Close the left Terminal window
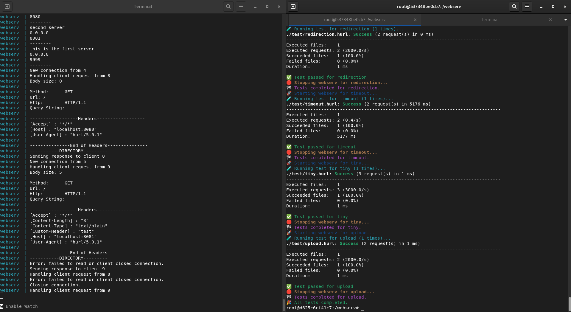The height and width of the screenshot is (312, 571). tap(279, 7)
